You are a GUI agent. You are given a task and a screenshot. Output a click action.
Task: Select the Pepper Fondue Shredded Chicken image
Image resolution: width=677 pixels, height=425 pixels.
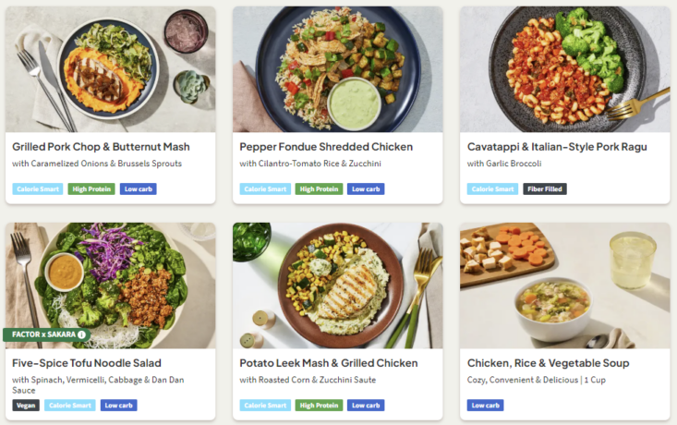(x=337, y=69)
